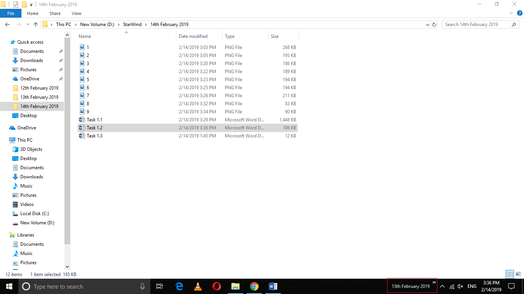Viewport: 524px width, 294px height.
Task: Open Properties from the Quick Access Toolbar
Action: coord(15,4)
